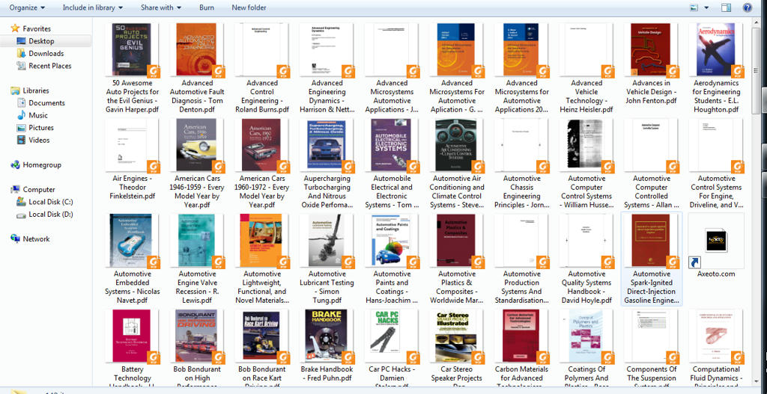The width and height of the screenshot is (767, 394).
Task: Select Network in the sidebar
Action: (30, 239)
